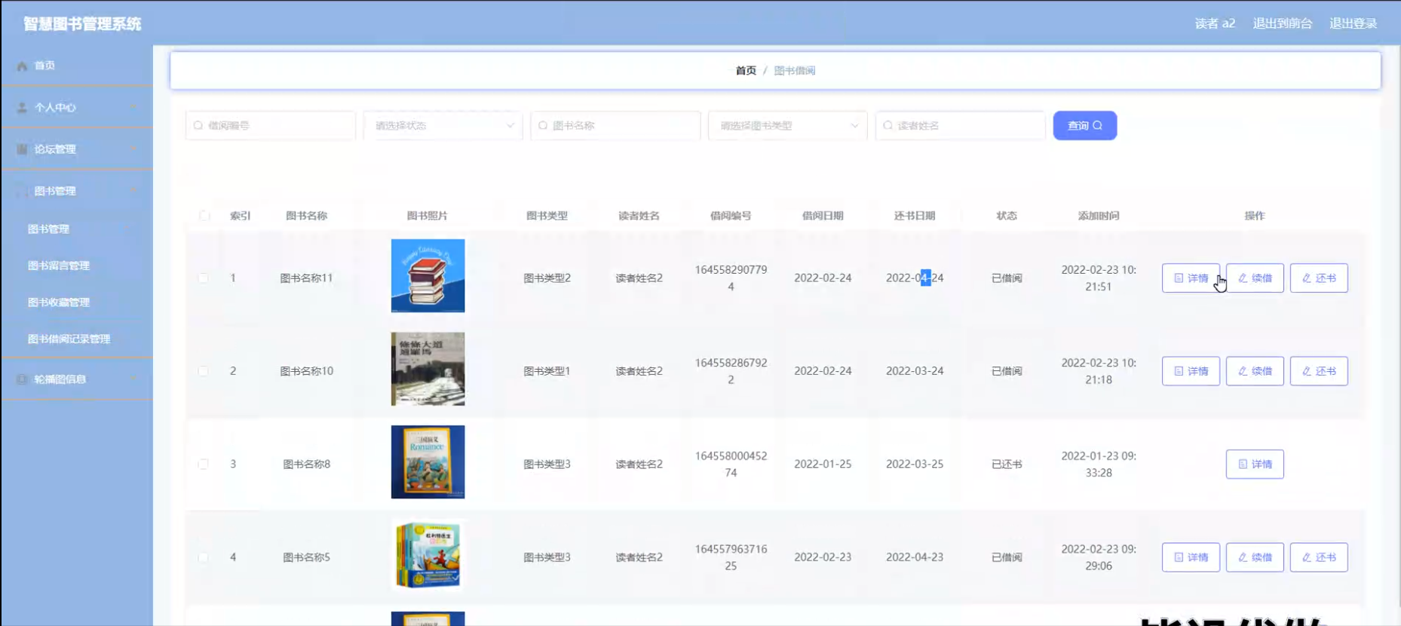
Task: Go to 首页 in the sidebar
Action: (76, 66)
